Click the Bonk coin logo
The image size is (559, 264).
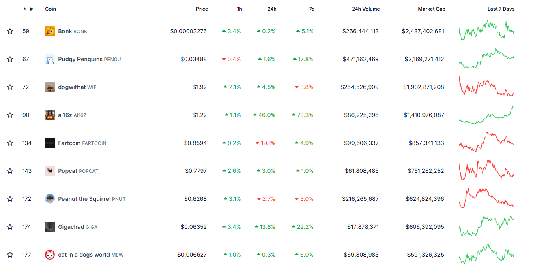(x=50, y=31)
